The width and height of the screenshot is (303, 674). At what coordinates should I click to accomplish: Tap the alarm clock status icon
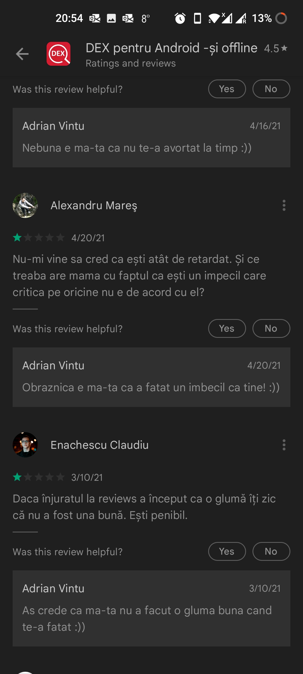(180, 18)
